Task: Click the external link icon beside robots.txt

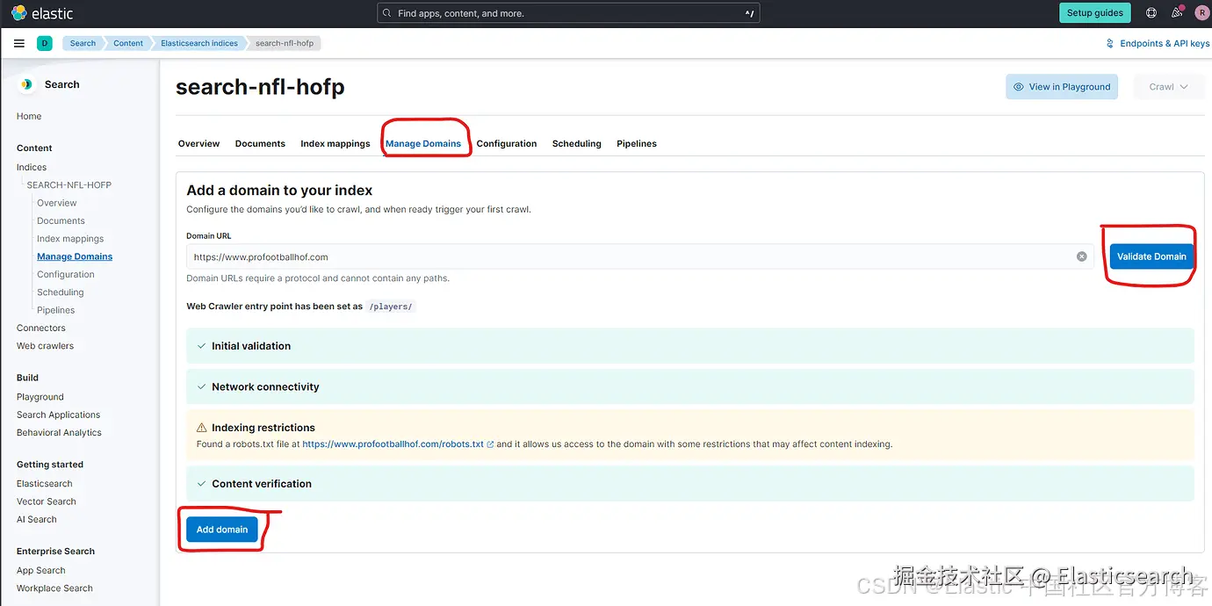Action: (x=490, y=444)
